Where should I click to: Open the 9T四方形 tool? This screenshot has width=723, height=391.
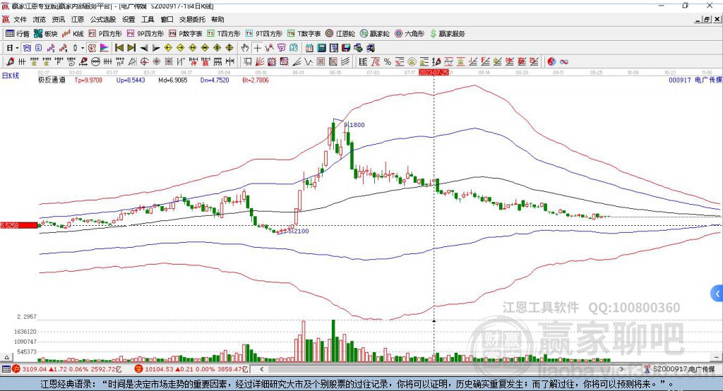264,34
